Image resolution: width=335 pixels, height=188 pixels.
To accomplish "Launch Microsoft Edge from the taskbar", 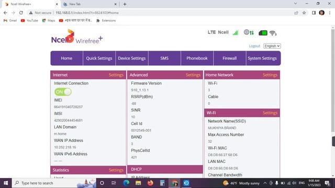I will 126,183.
